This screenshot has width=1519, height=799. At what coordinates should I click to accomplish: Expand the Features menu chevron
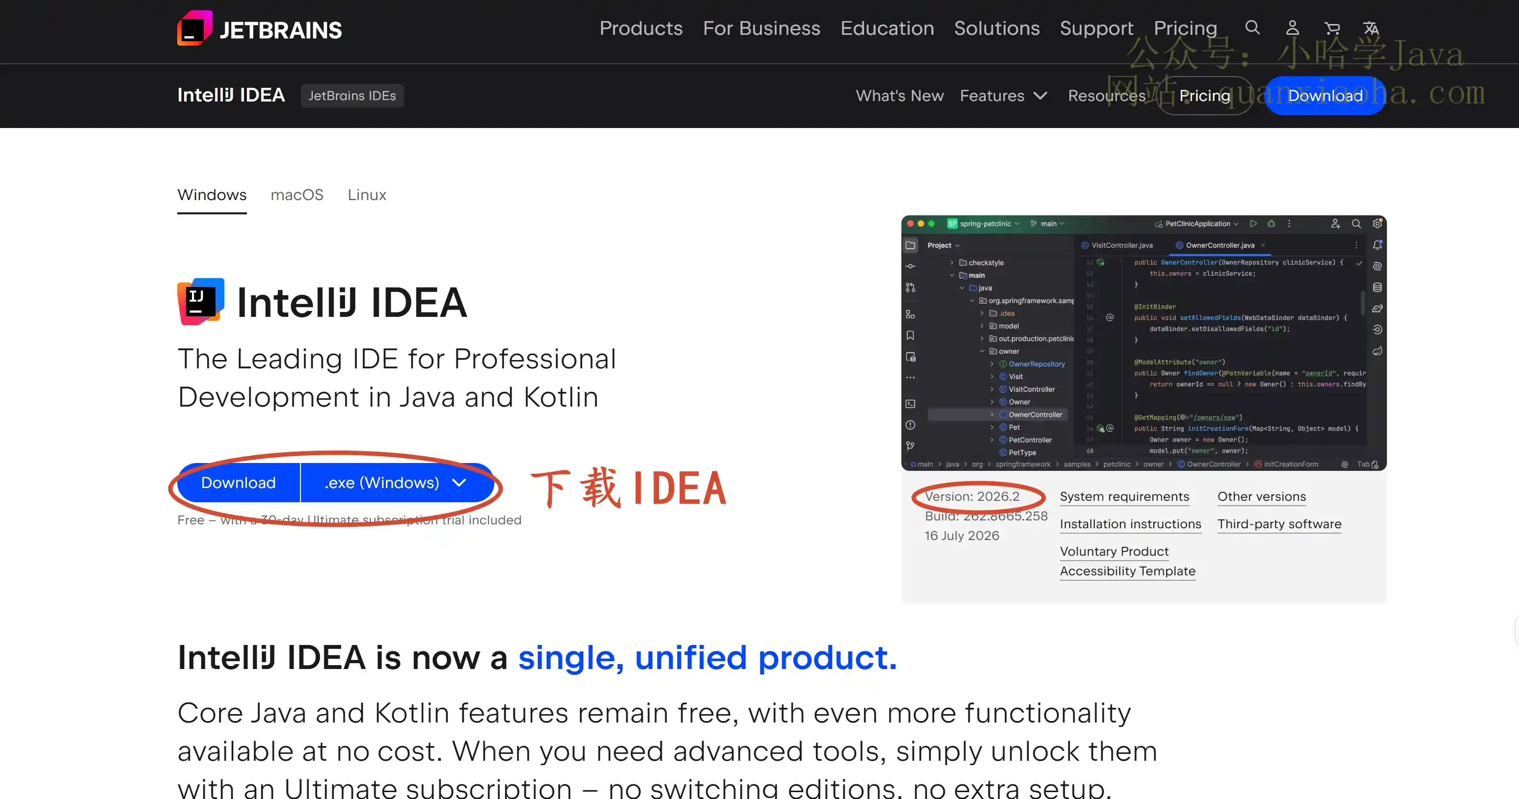pyautogui.click(x=1041, y=96)
